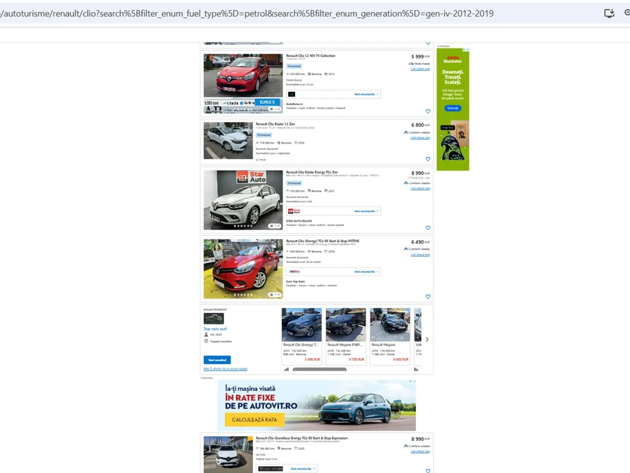Open Renault Megane 6 650 EUR carousel thumbnail

click(390, 325)
